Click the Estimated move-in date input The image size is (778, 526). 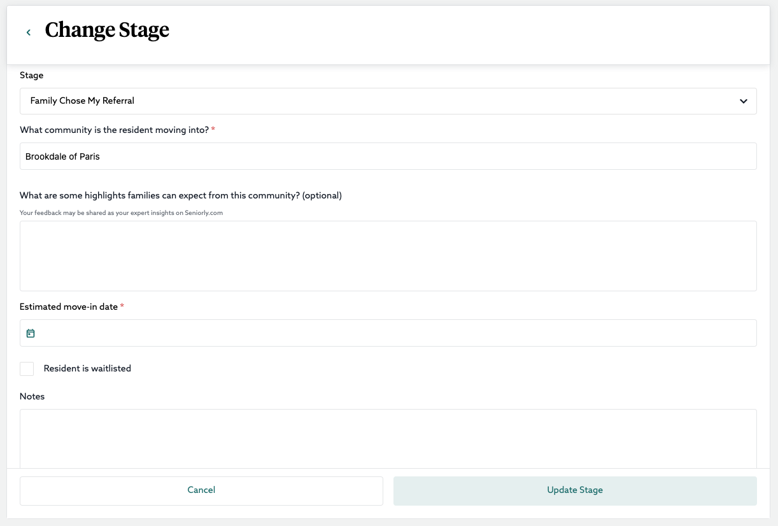(388, 333)
